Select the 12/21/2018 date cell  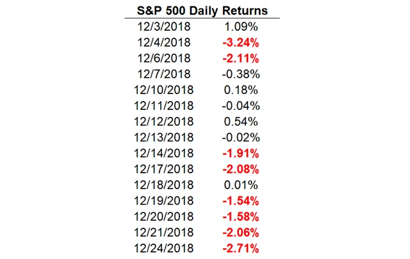click(x=164, y=232)
